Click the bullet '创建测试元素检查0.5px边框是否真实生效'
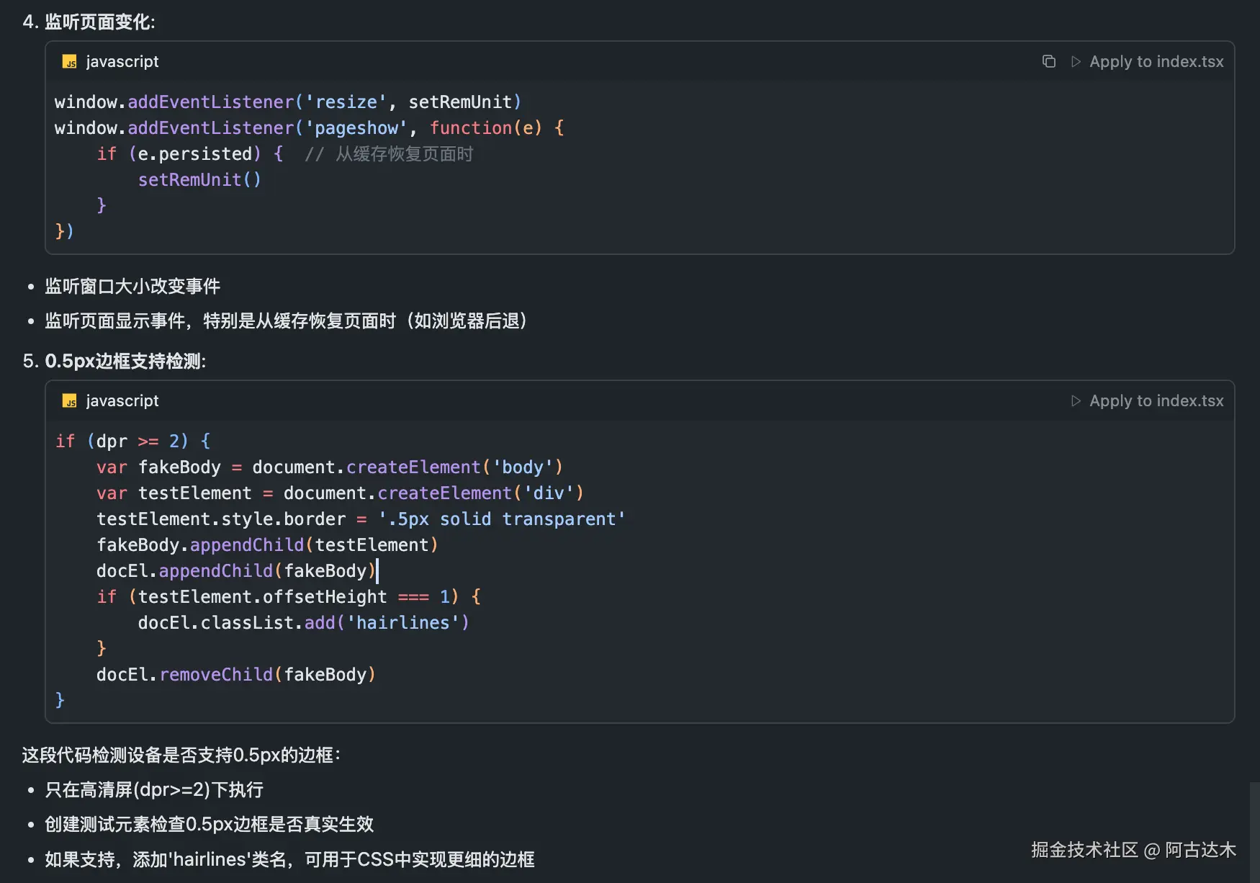Image resolution: width=1260 pixels, height=883 pixels. pos(210,825)
